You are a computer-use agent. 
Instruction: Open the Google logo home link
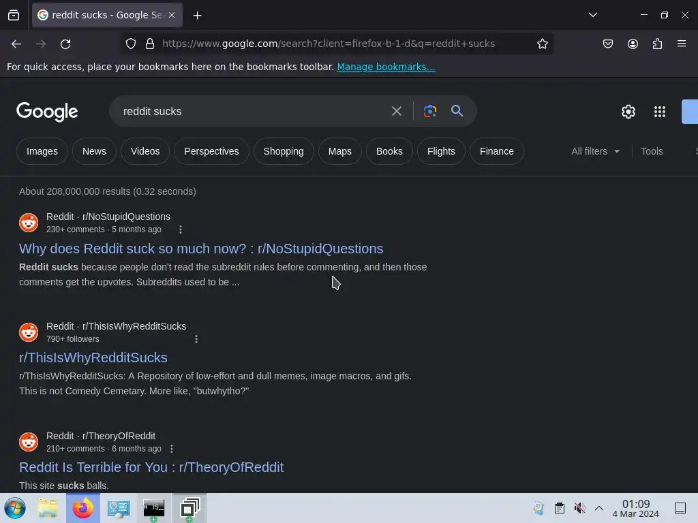[x=47, y=112]
